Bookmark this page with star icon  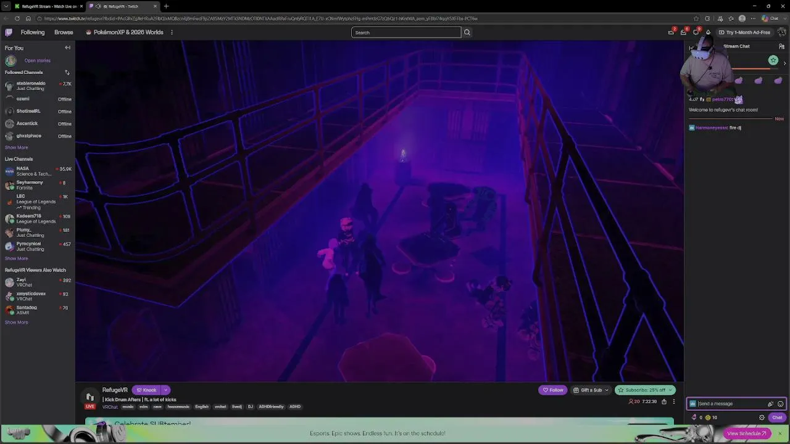697,18
